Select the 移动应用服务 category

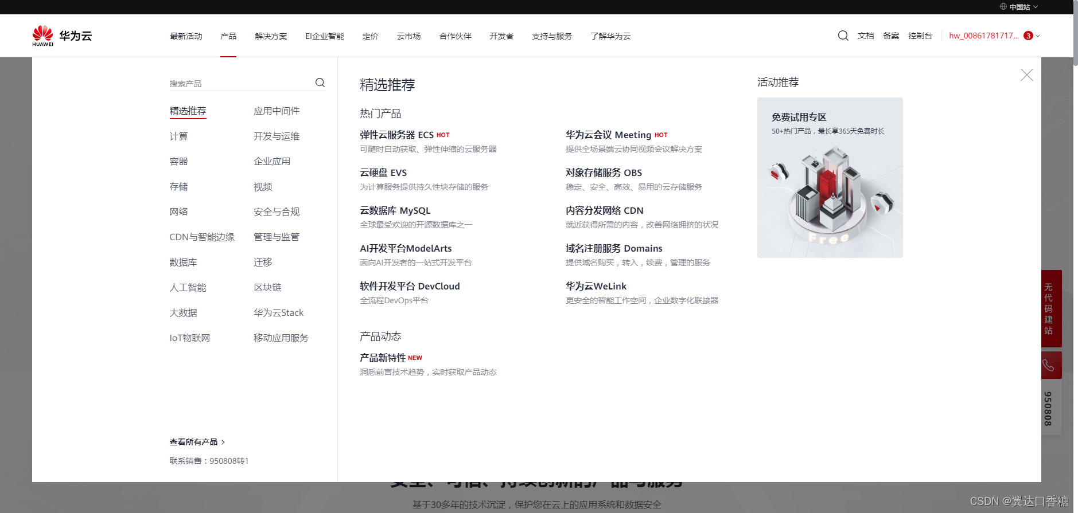(281, 338)
